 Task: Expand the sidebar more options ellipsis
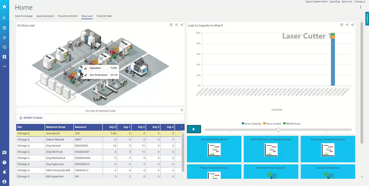(4, 66)
